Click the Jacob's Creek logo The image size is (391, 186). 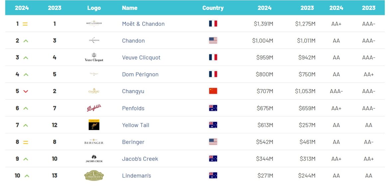pyautogui.click(x=94, y=159)
